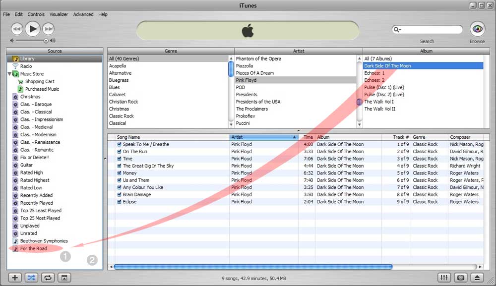The image size is (496, 286).
Task: Uncheck the song Money
Action: 119,173
